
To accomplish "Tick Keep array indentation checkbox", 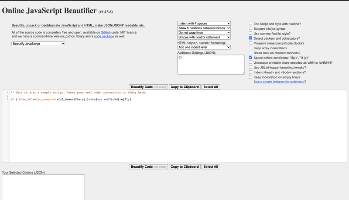I will [250, 48].
